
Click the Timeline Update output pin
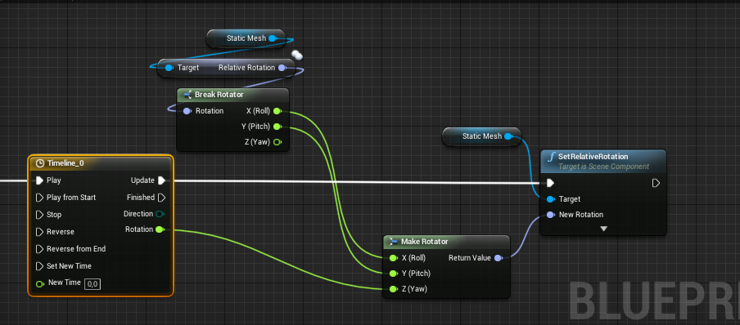(161, 180)
